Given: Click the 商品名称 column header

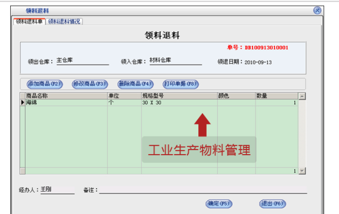Looking at the screenshot, I should click(66, 96).
